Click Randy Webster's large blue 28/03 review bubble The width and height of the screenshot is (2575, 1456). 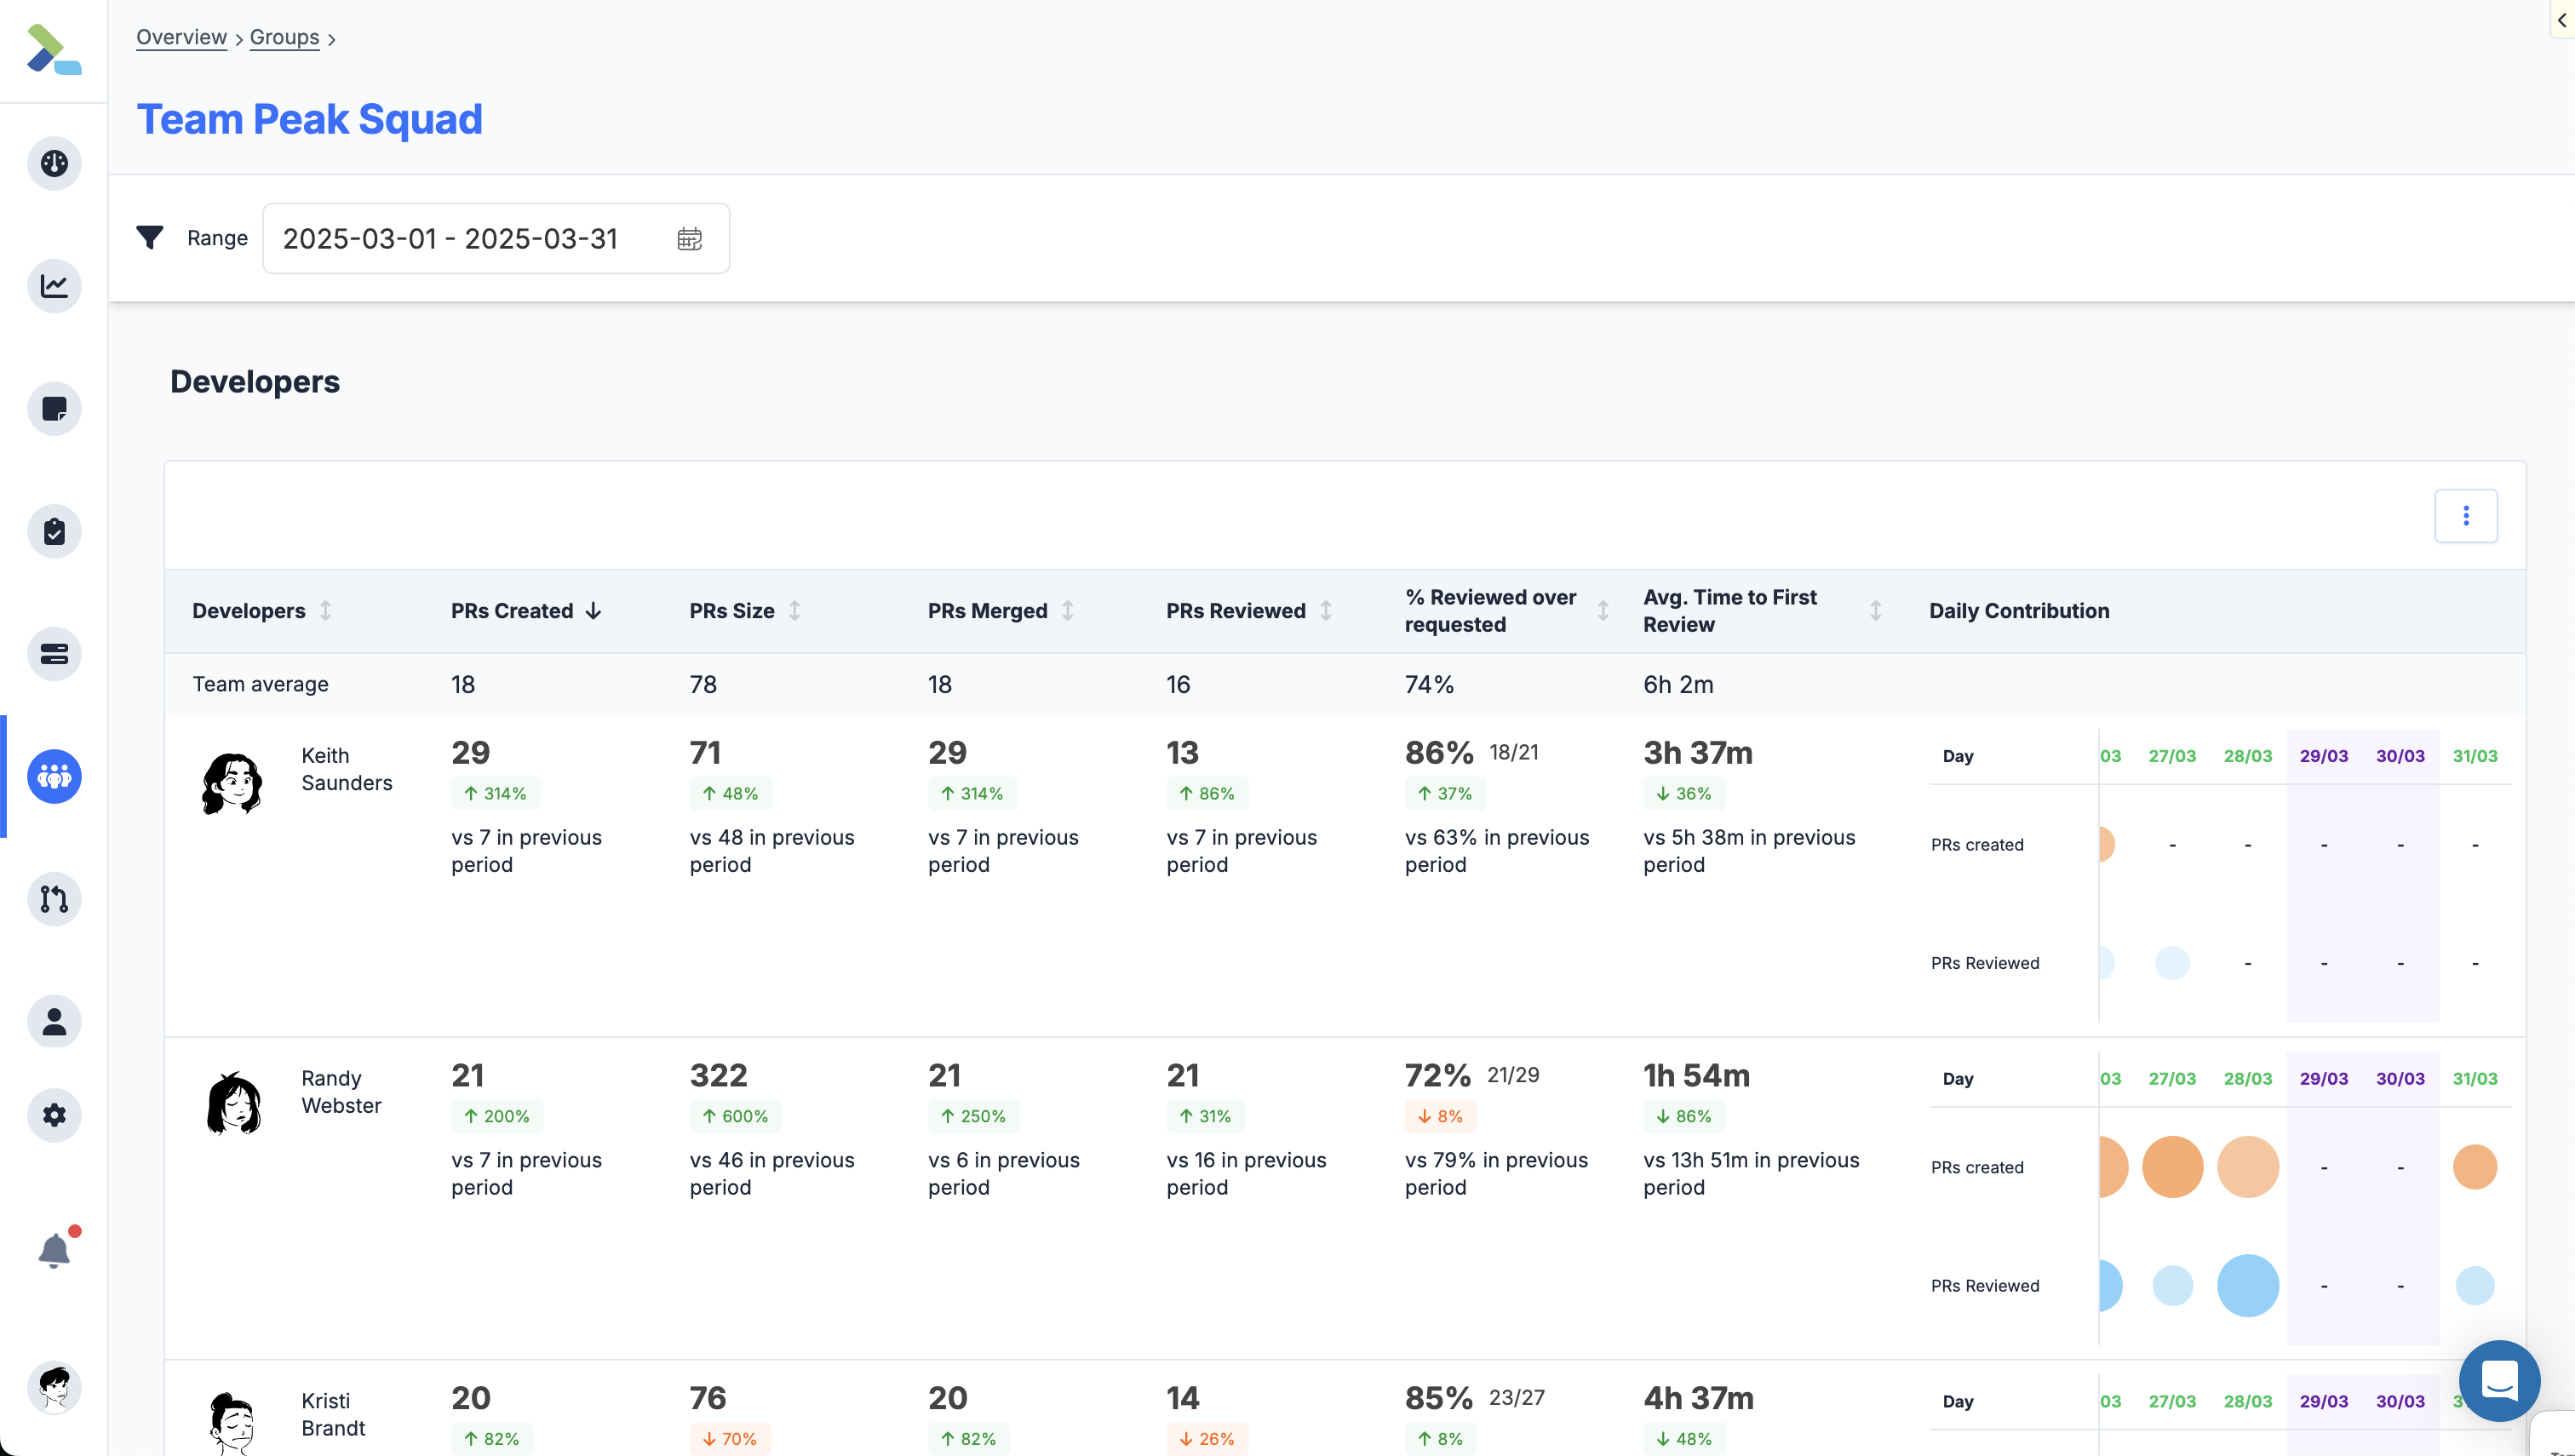2247,1285
